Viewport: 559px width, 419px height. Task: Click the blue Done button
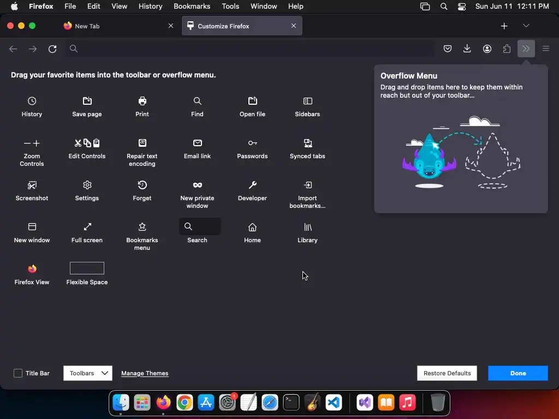(x=518, y=373)
